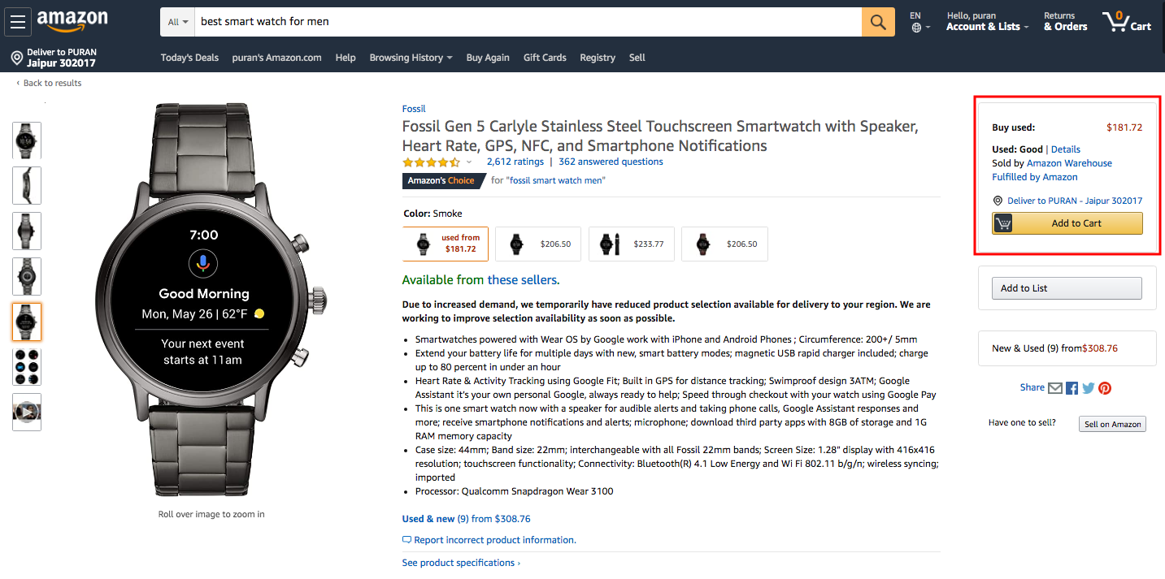Expand the star rating breakdown arrow

coord(468,162)
